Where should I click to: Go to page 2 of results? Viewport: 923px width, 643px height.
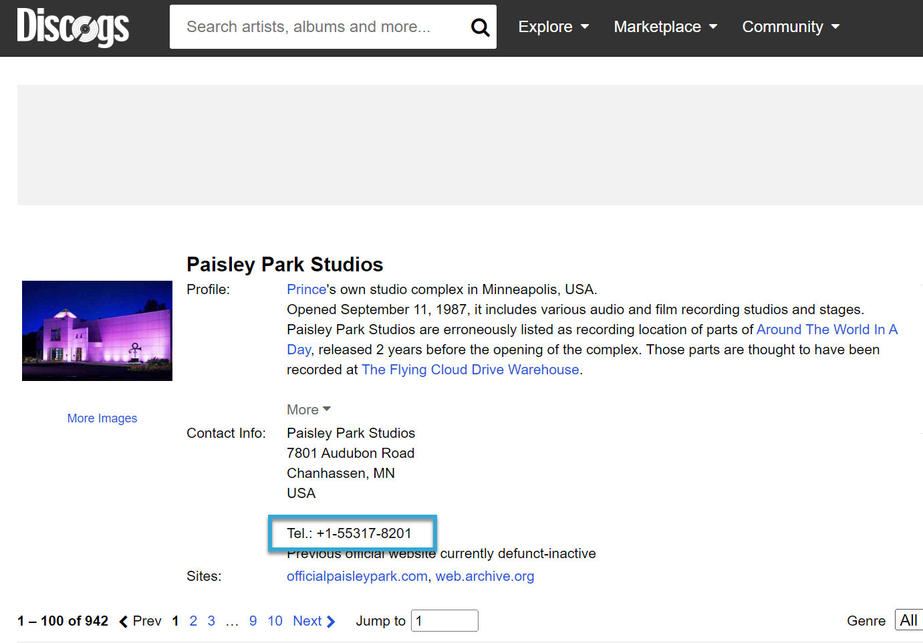[193, 621]
